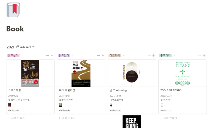Add a card to the 읽고싶어 column using plus
Image resolution: width=208 pixels, height=128 pixels.
(52, 55)
